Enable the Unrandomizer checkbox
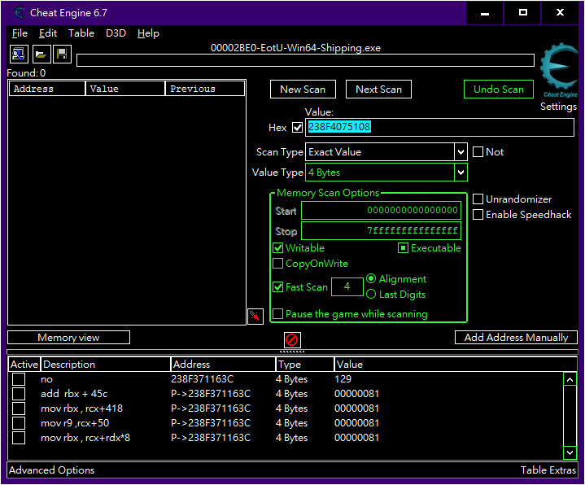585x485 pixels. 478,199
